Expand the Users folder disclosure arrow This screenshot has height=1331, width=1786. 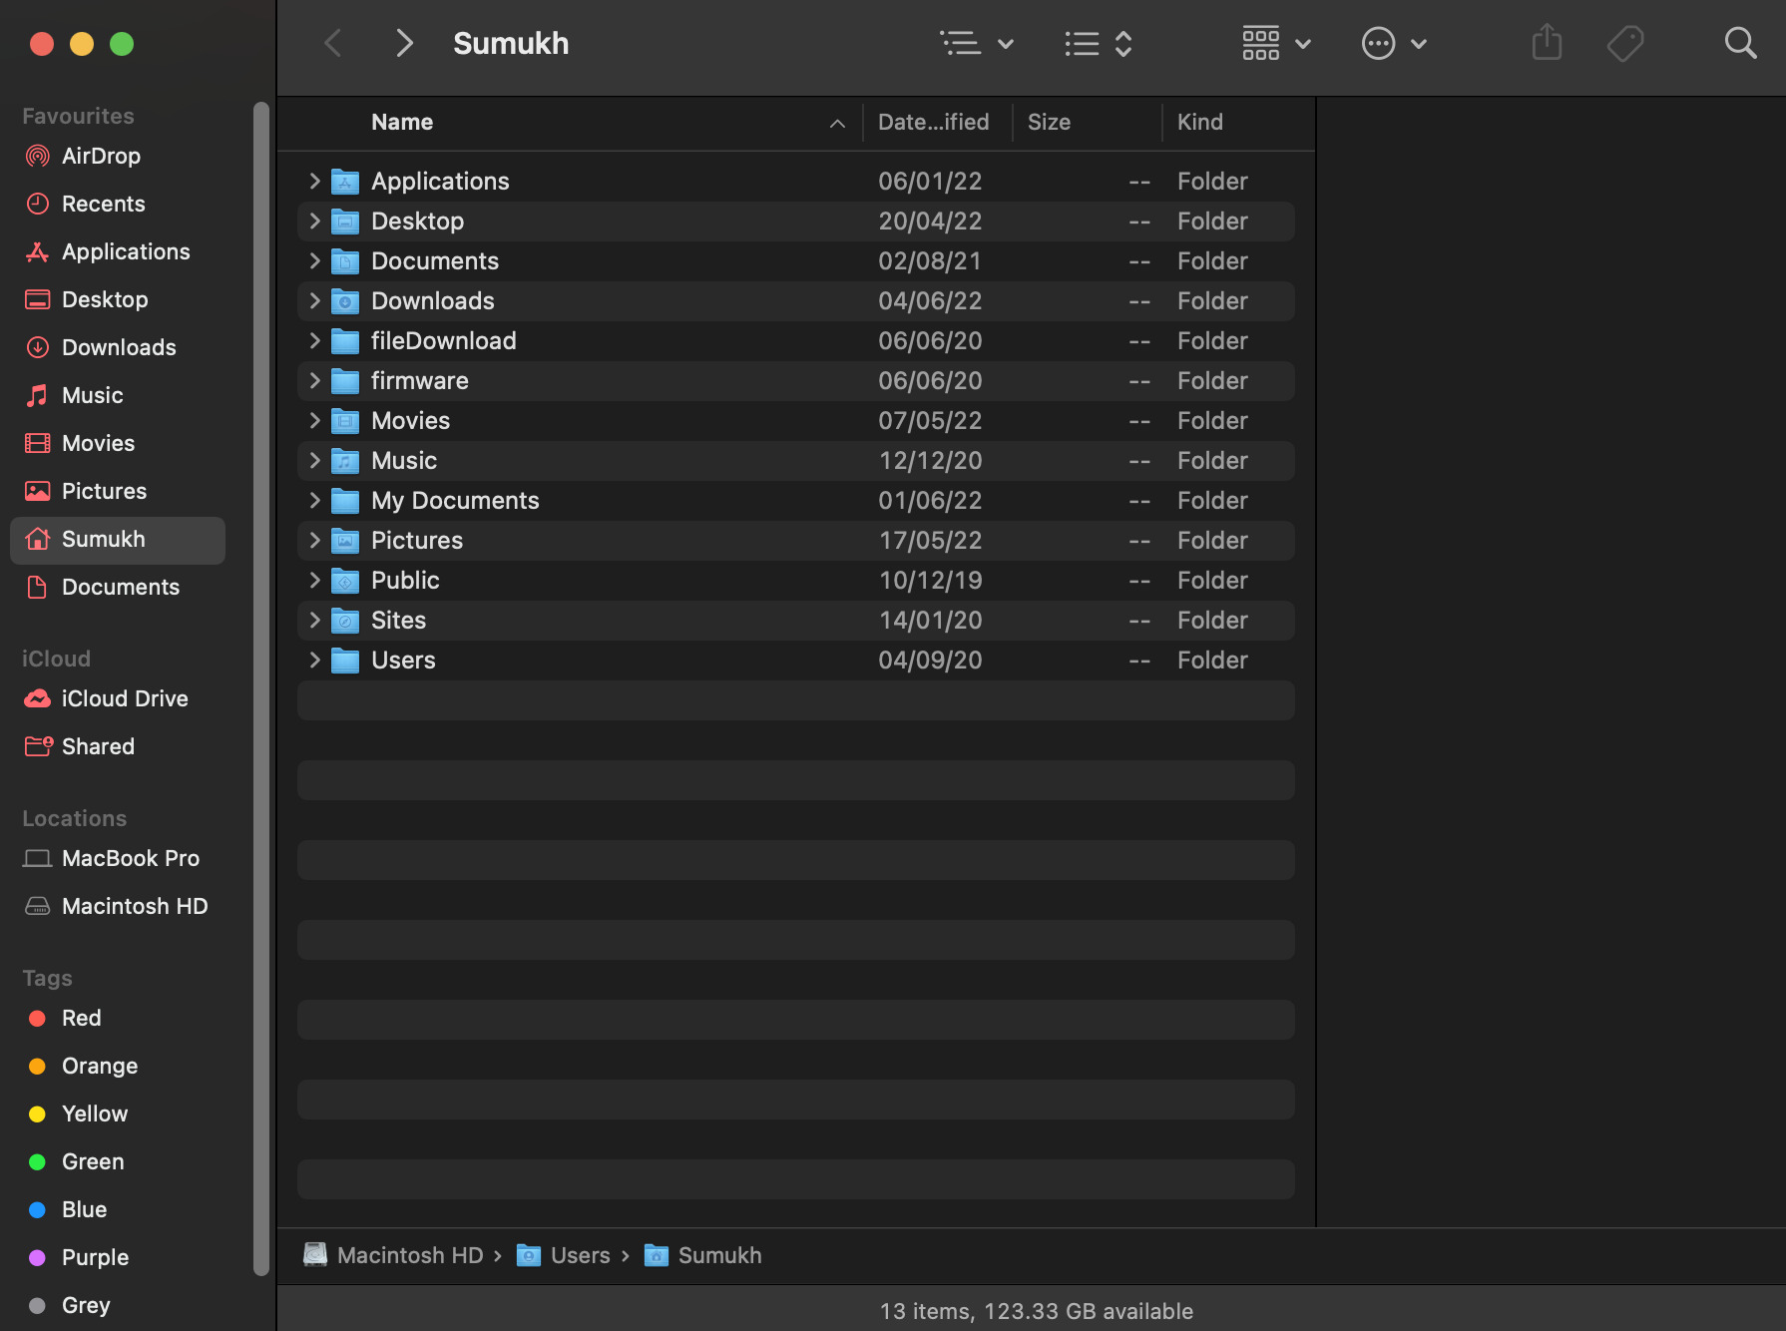coord(314,660)
